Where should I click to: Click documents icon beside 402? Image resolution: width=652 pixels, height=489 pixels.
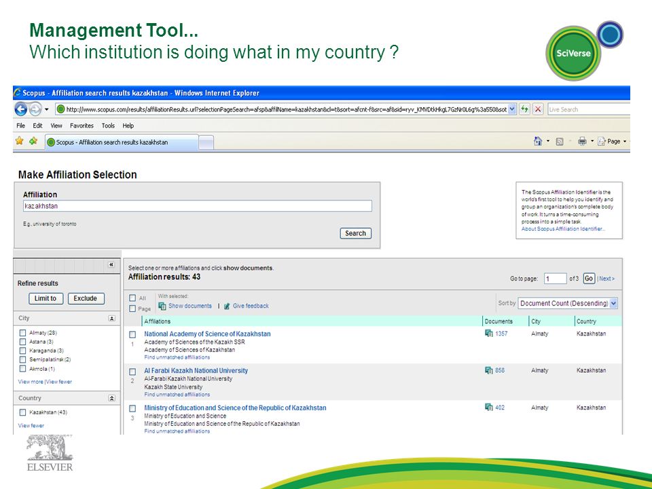488,407
